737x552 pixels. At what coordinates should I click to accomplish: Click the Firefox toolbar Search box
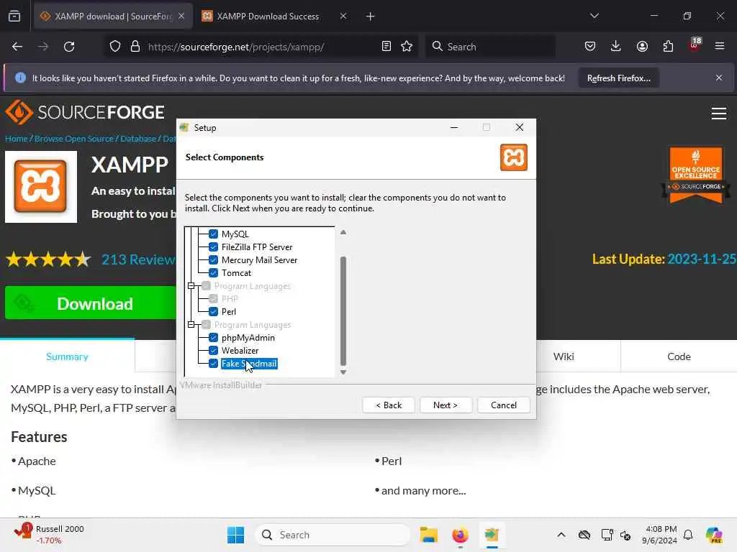click(490, 47)
